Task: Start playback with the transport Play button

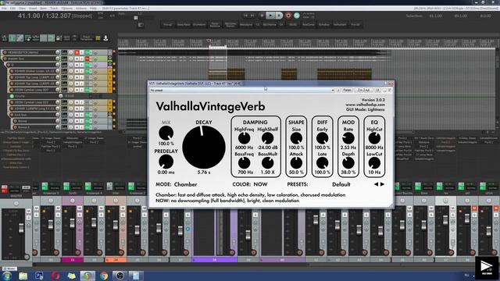Action: (270, 16)
